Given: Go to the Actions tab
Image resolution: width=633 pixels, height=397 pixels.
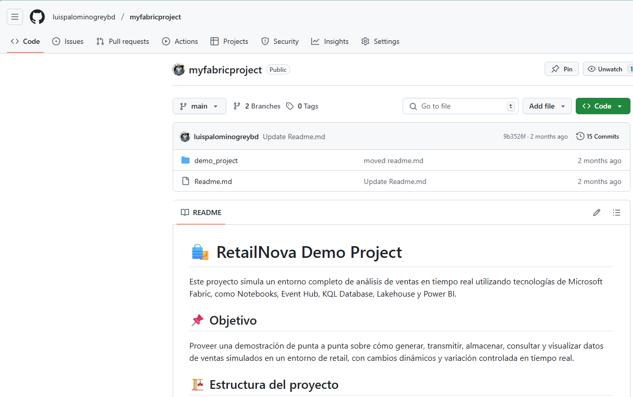Looking at the screenshot, I should coord(180,41).
